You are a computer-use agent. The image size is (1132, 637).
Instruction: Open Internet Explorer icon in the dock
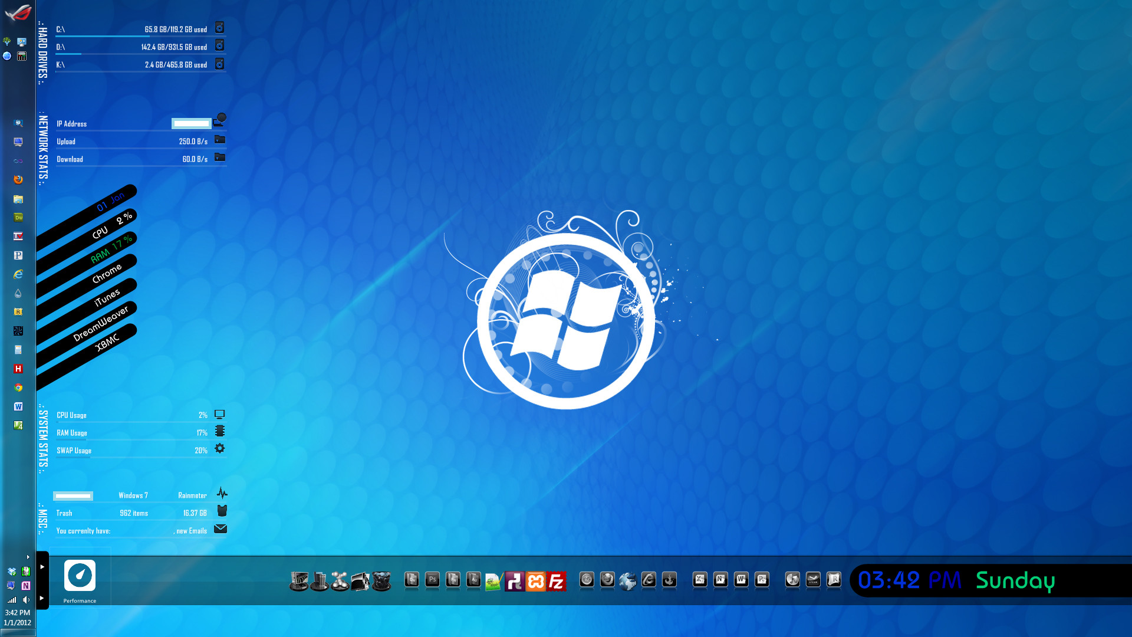pyautogui.click(x=649, y=580)
